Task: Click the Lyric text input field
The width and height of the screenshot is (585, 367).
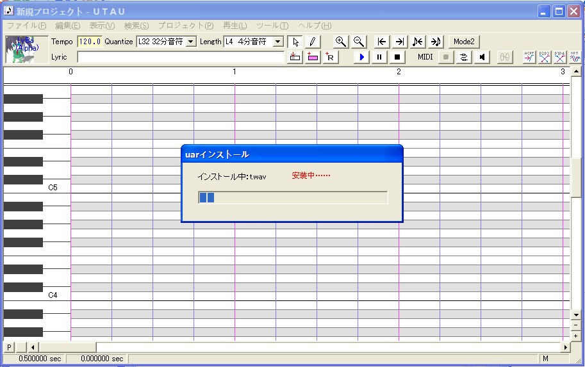Action: (181, 57)
